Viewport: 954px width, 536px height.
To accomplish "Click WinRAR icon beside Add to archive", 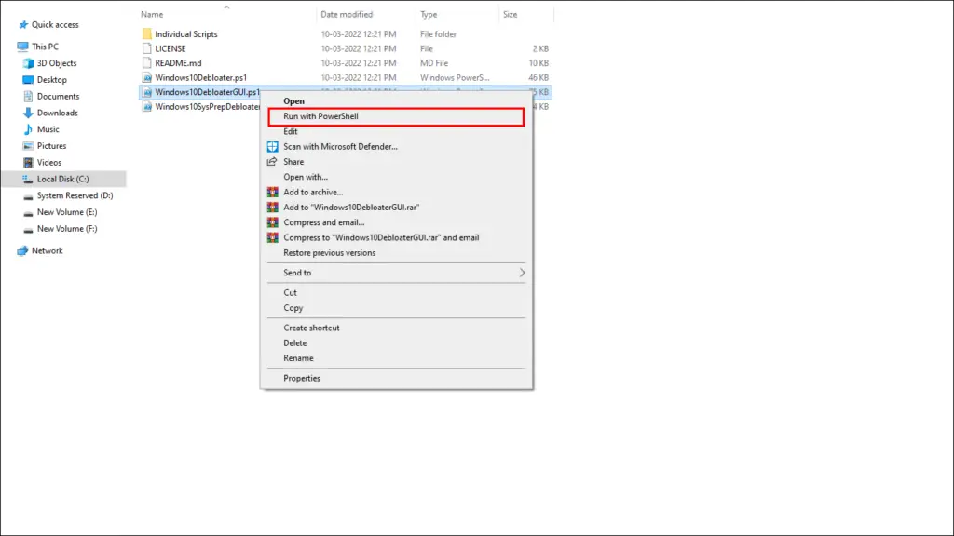I will [x=273, y=192].
